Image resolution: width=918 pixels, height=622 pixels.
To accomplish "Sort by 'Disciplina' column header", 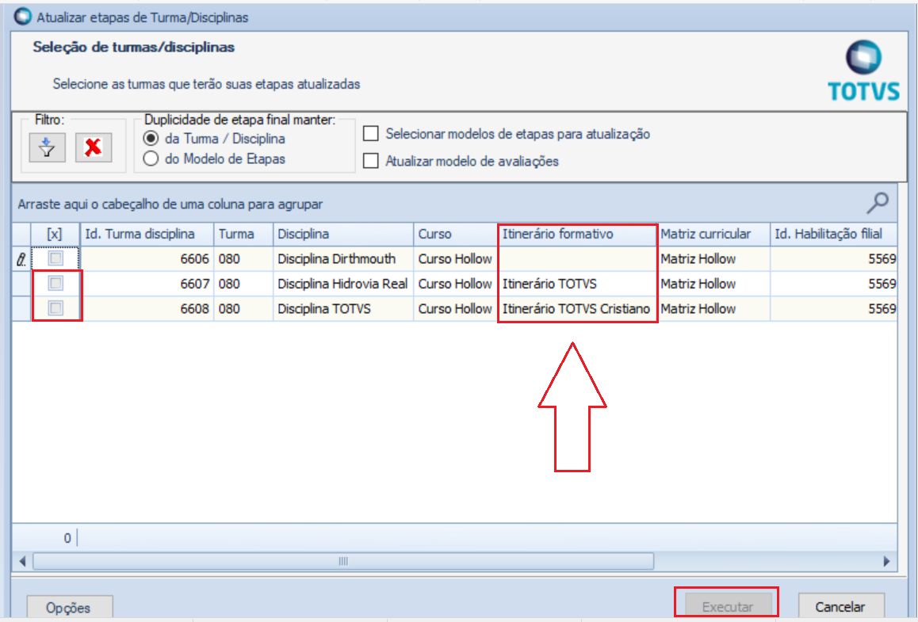I will 343,234.
